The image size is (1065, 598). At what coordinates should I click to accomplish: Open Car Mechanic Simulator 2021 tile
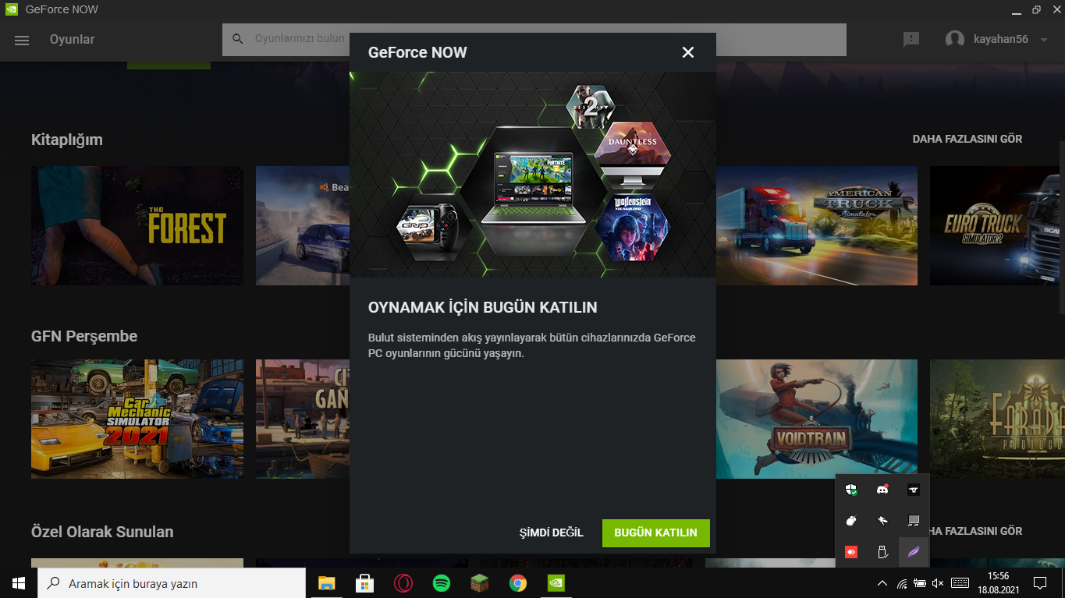tap(137, 419)
